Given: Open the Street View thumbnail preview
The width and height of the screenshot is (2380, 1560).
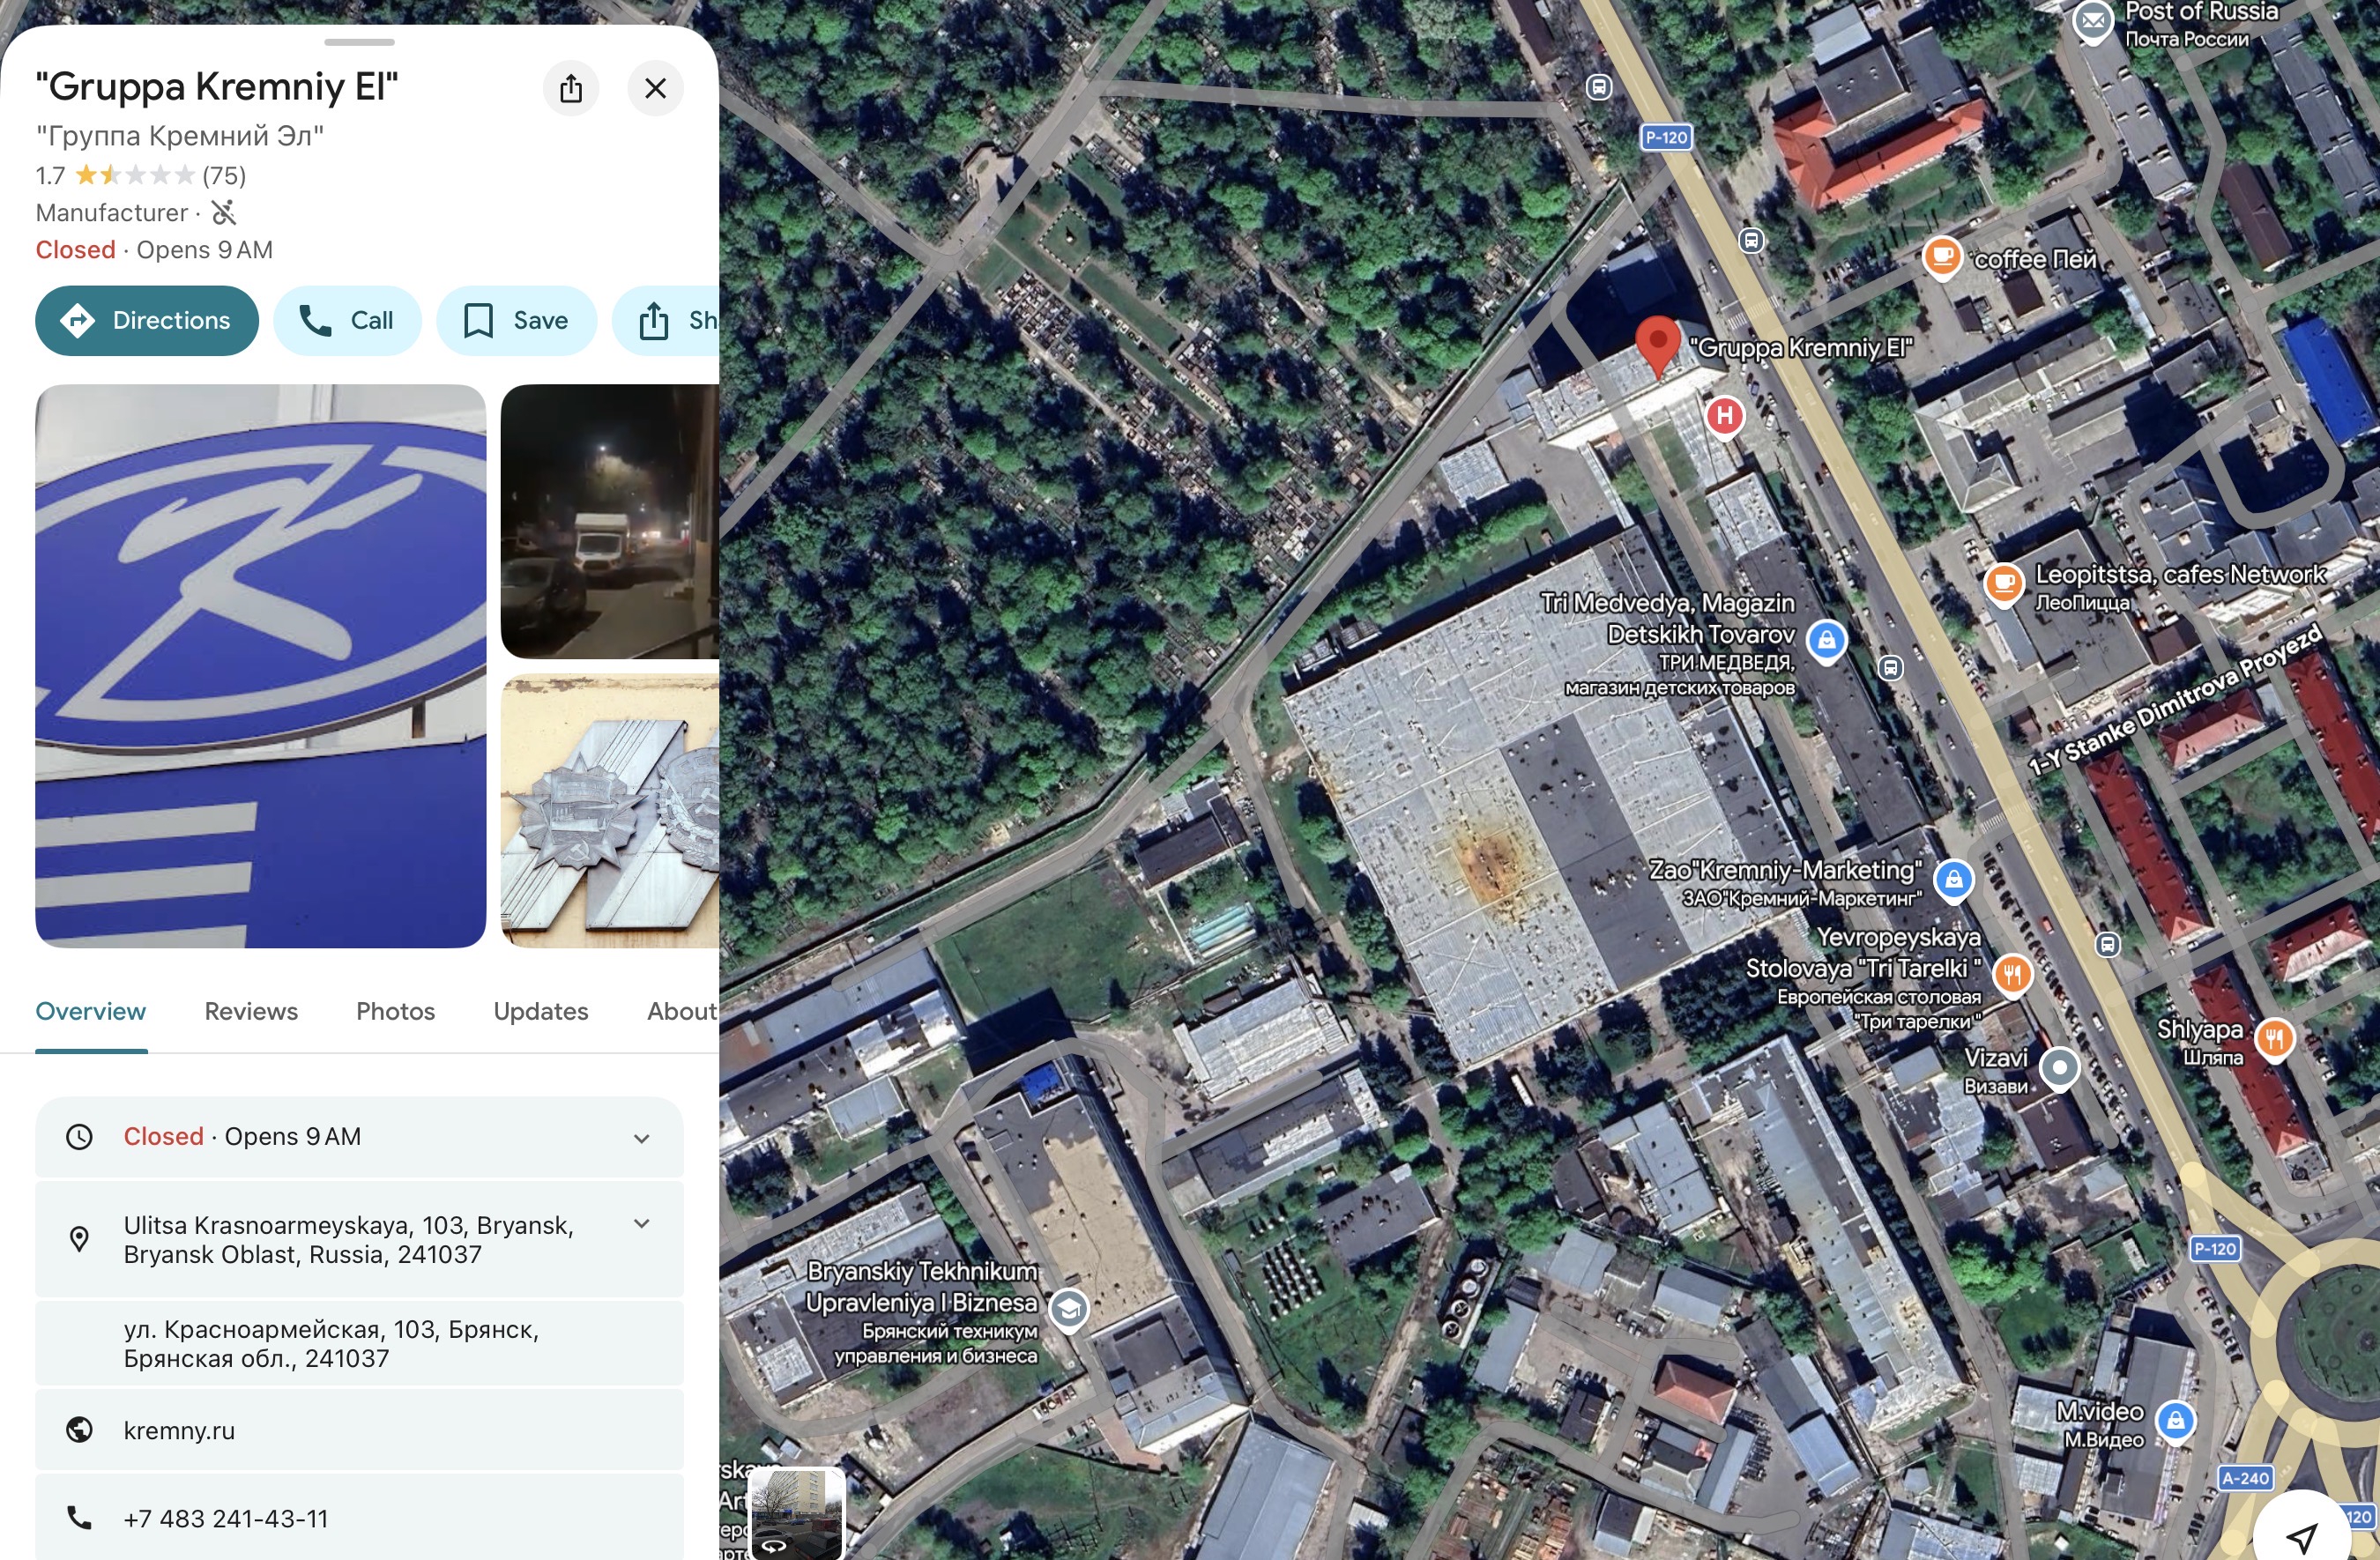Looking at the screenshot, I should (x=796, y=1513).
